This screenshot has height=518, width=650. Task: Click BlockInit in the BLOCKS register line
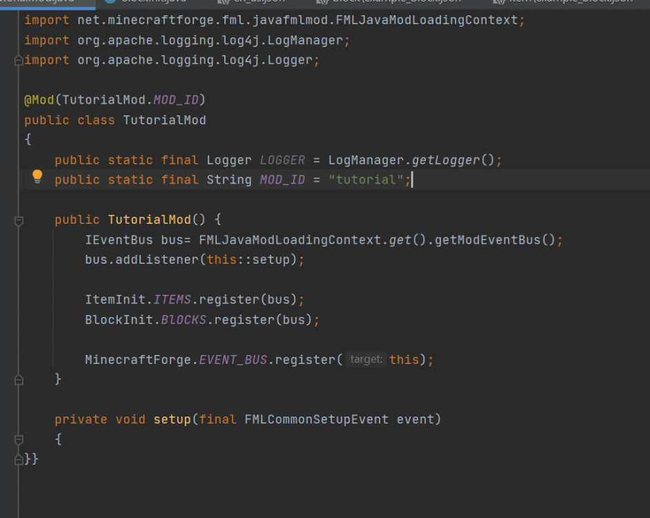119,320
